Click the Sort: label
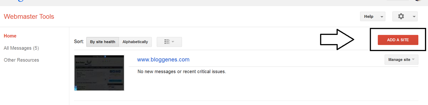The image size is (428, 105). click(x=79, y=41)
